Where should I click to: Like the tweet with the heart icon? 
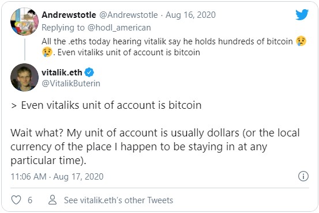(x=16, y=200)
